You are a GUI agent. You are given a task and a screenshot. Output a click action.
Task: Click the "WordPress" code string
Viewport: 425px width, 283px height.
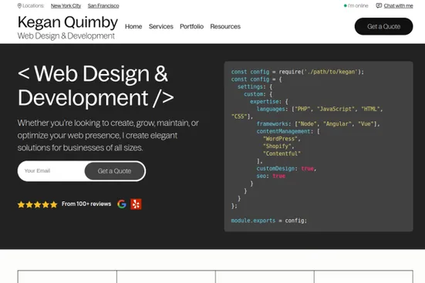pos(282,139)
